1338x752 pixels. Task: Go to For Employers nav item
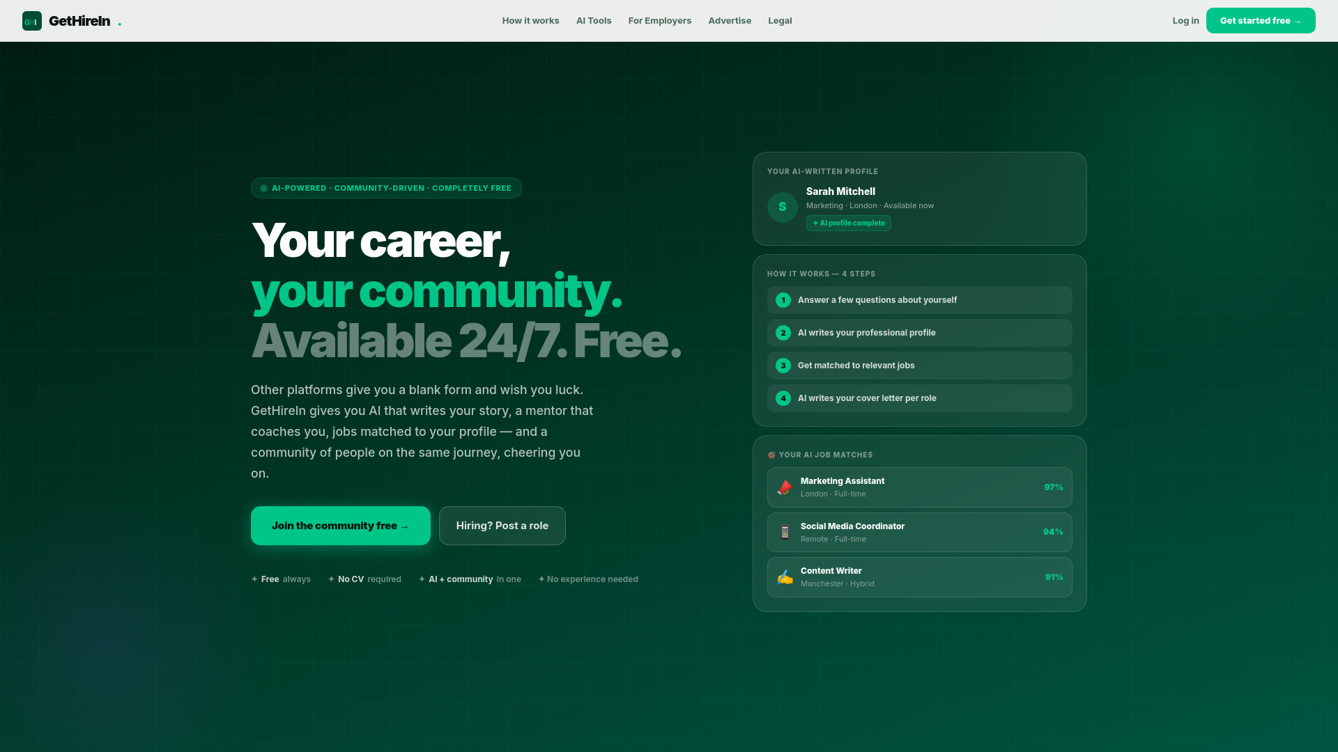659,21
